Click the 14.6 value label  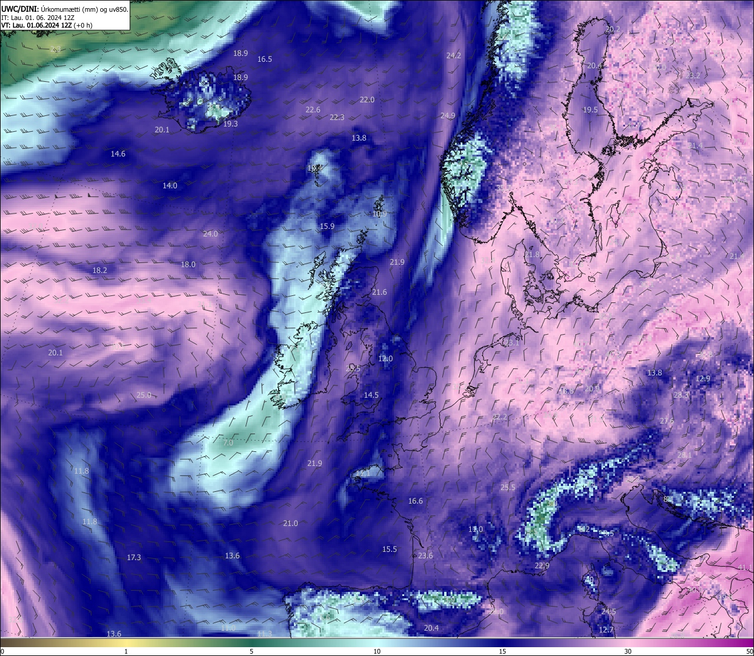(x=118, y=154)
